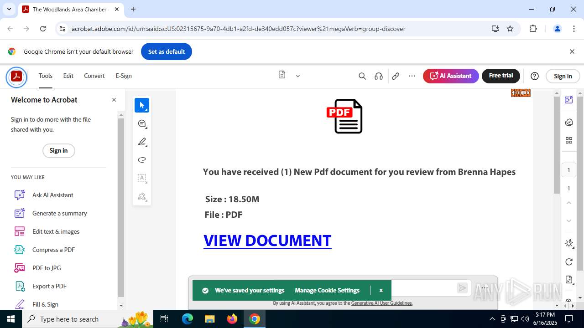Open the Help question mark
584x328 pixels.
pyautogui.click(x=535, y=76)
